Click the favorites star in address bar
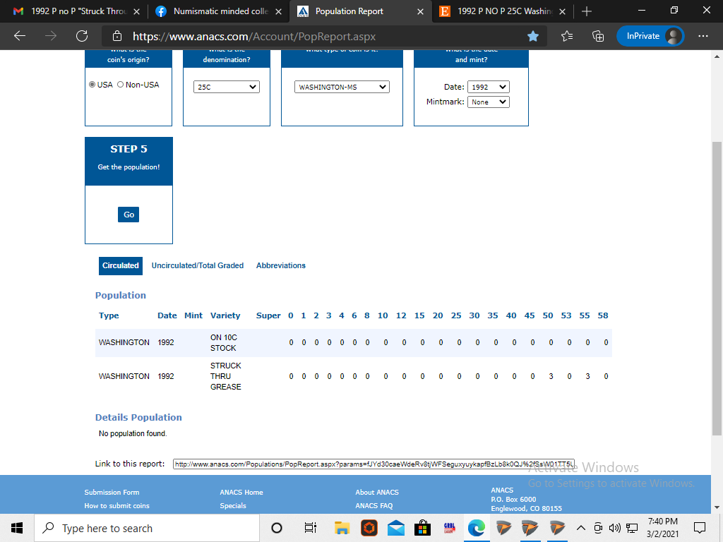Screen dimensions: 723x542 point(533,36)
